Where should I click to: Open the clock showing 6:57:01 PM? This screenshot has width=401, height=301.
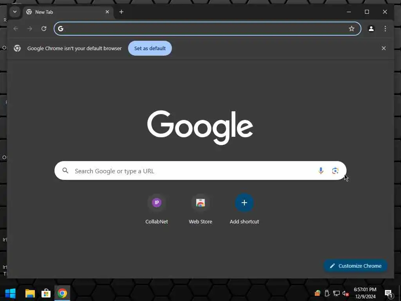click(x=365, y=293)
